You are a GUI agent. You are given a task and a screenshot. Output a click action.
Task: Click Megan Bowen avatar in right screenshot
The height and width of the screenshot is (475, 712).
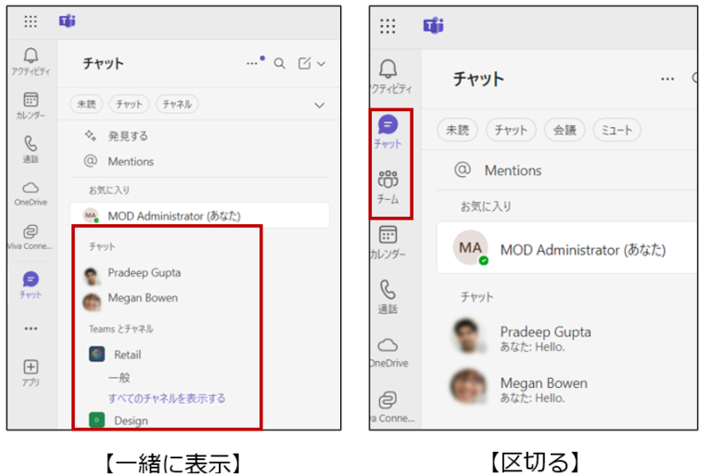pos(467,387)
